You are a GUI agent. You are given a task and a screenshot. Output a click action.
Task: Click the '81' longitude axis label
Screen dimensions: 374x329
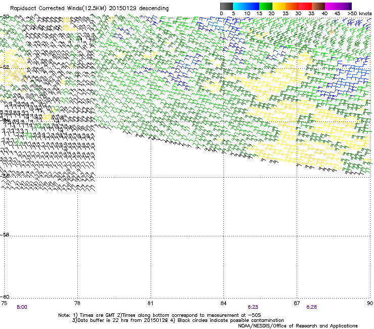tap(150, 303)
